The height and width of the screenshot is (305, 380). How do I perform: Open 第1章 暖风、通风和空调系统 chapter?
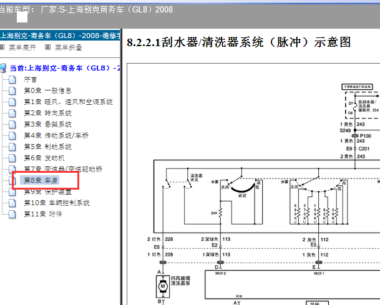point(69,102)
